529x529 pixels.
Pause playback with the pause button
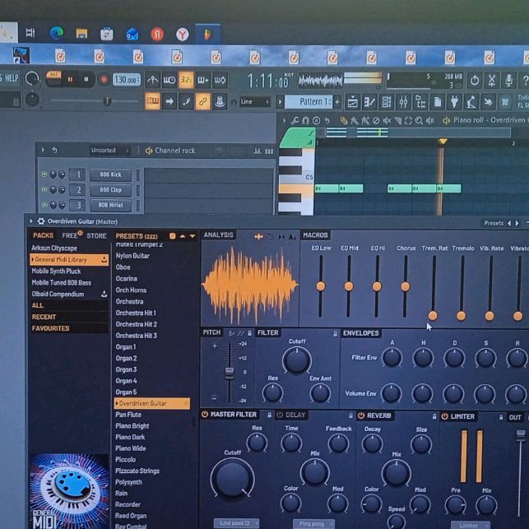(70, 80)
